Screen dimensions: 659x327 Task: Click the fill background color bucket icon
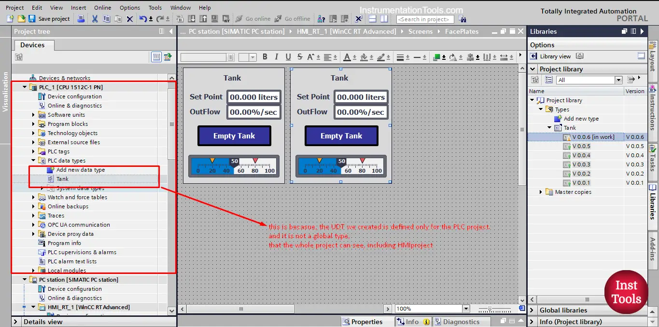(364, 57)
